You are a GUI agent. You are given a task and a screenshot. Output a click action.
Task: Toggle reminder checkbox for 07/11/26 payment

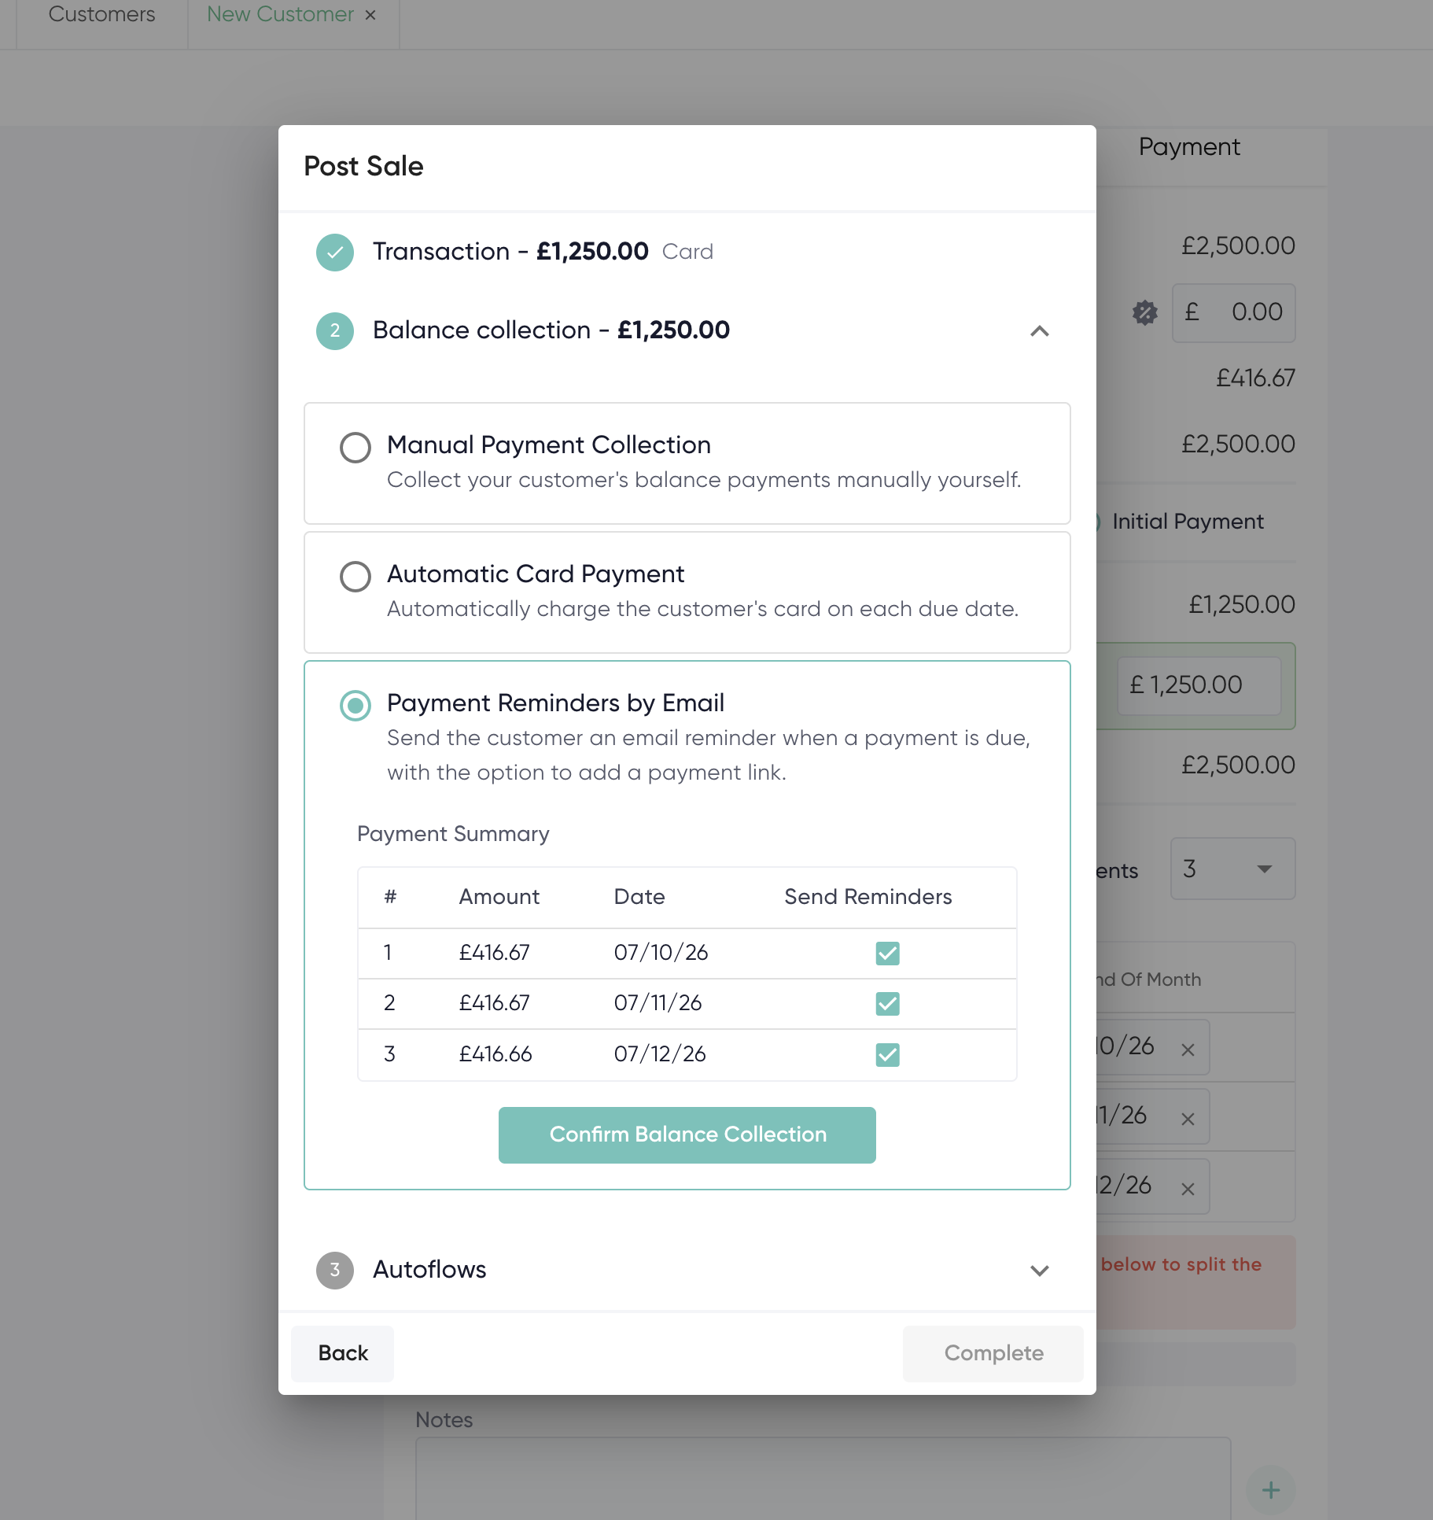pos(888,1004)
